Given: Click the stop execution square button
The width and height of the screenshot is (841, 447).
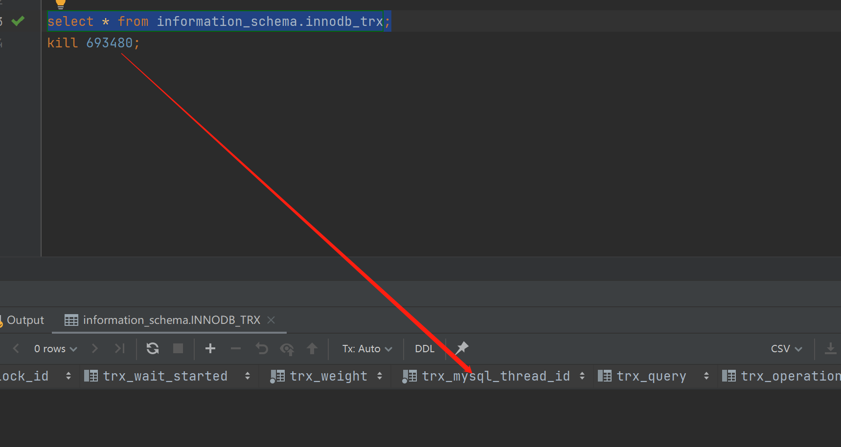Looking at the screenshot, I should [x=178, y=348].
